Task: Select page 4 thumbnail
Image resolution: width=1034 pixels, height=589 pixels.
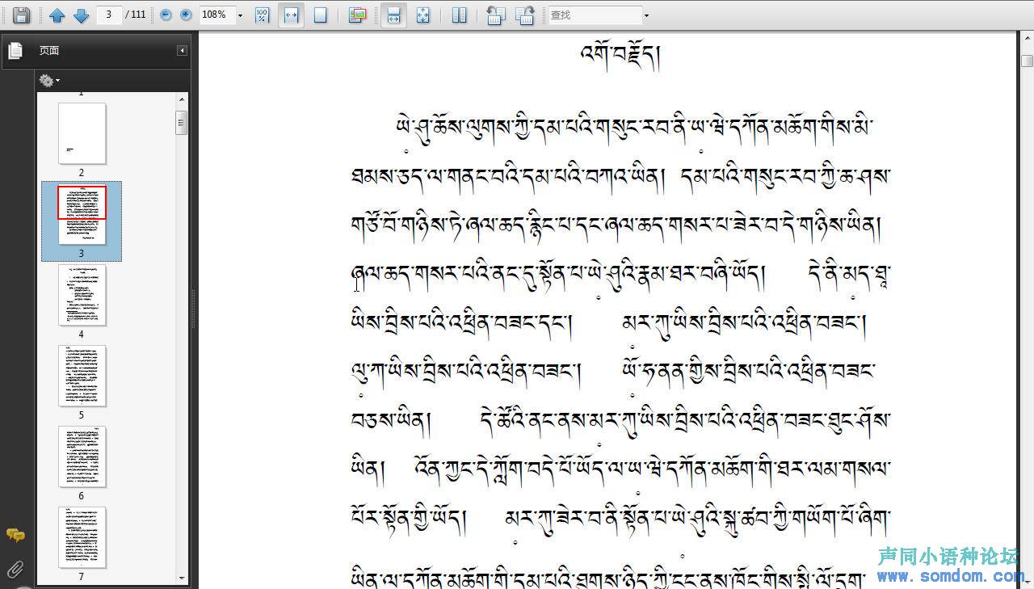Action: [82, 295]
